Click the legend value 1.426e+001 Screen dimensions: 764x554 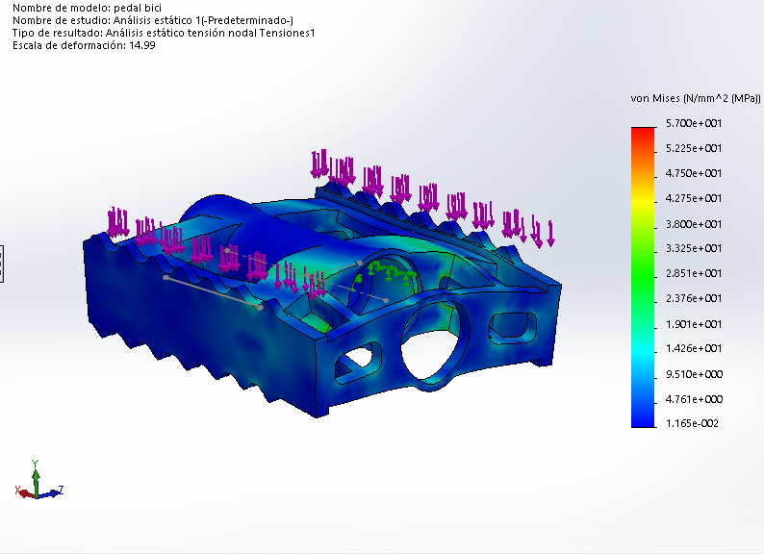(694, 348)
